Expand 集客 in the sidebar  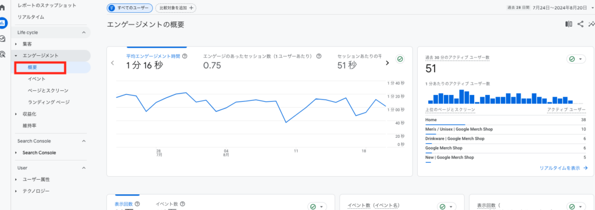pos(16,44)
